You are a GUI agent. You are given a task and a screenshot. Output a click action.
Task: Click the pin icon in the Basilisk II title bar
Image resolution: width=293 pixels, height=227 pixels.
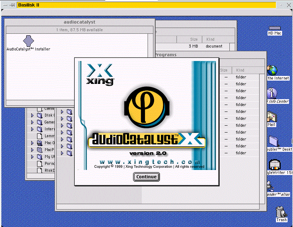(12, 5)
